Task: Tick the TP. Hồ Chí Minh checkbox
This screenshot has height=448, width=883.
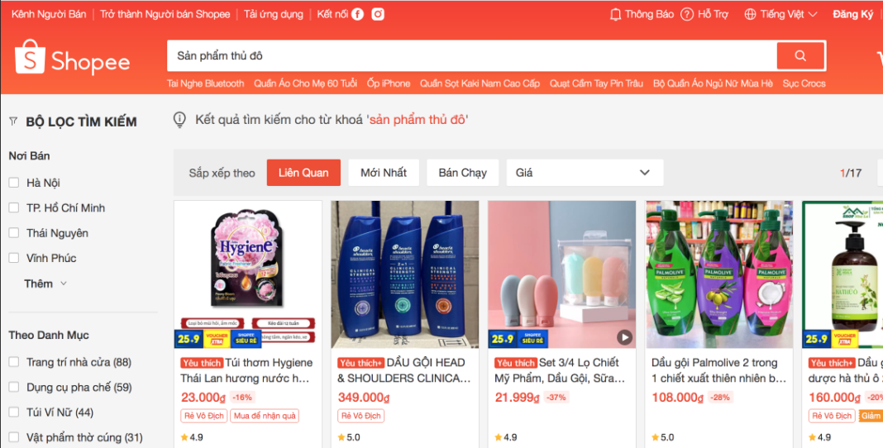Action: (14, 207)
